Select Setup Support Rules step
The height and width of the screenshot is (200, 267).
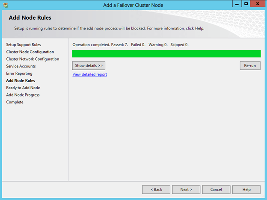pos(24,44)
